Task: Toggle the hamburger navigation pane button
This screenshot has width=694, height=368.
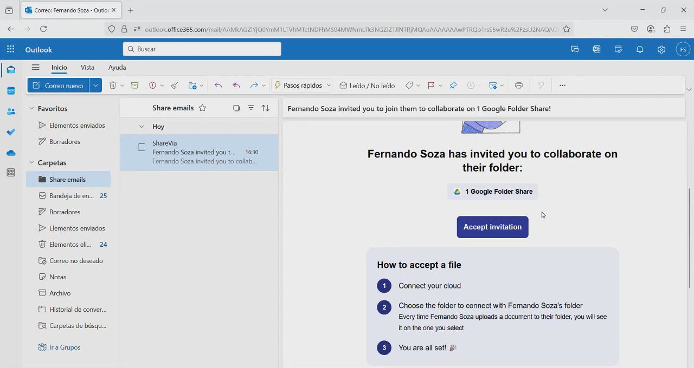Action: tap(35, 68)
